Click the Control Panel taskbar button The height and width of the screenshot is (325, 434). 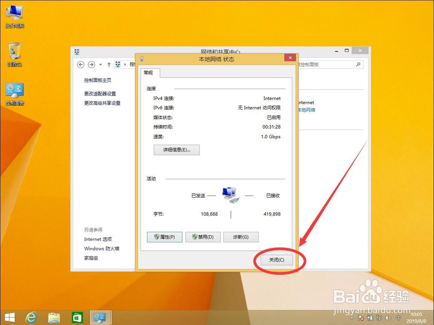point(100,317)
